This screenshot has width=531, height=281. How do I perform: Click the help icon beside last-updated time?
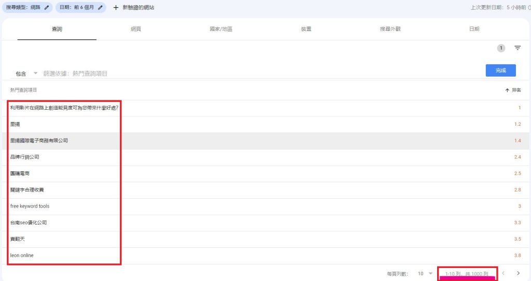[528, 8]
